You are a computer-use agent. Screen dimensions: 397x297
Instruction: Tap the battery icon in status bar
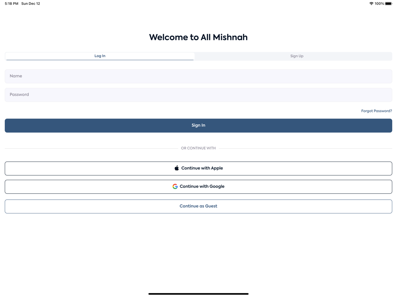pyautogui.click(x=389, y=4)
